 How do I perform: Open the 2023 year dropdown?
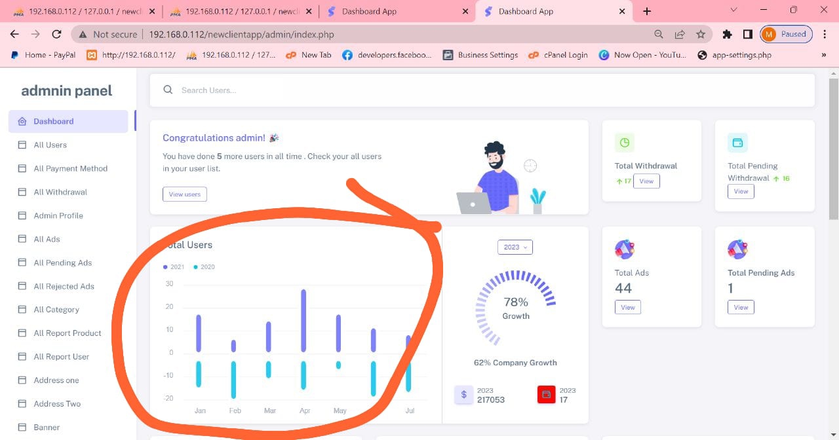click(515, 247)
